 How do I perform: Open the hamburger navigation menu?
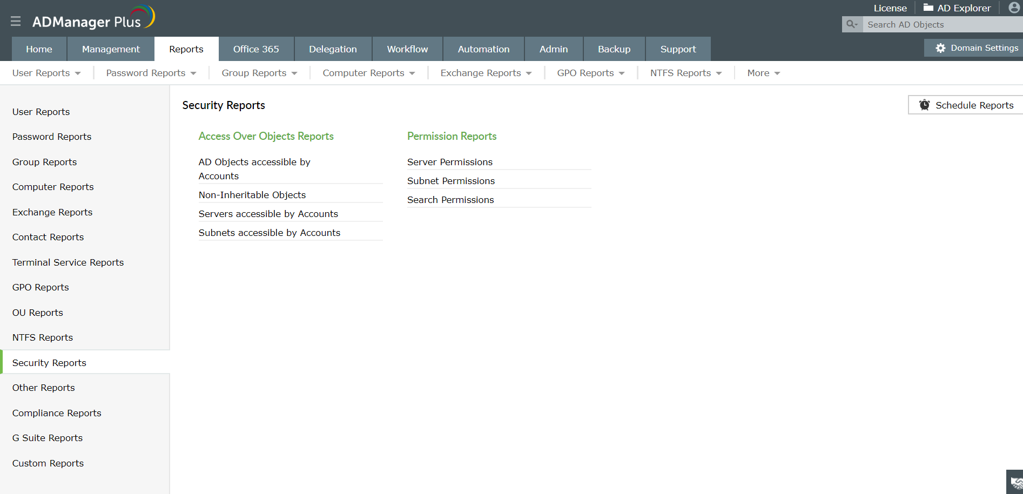tap(15, 21)
